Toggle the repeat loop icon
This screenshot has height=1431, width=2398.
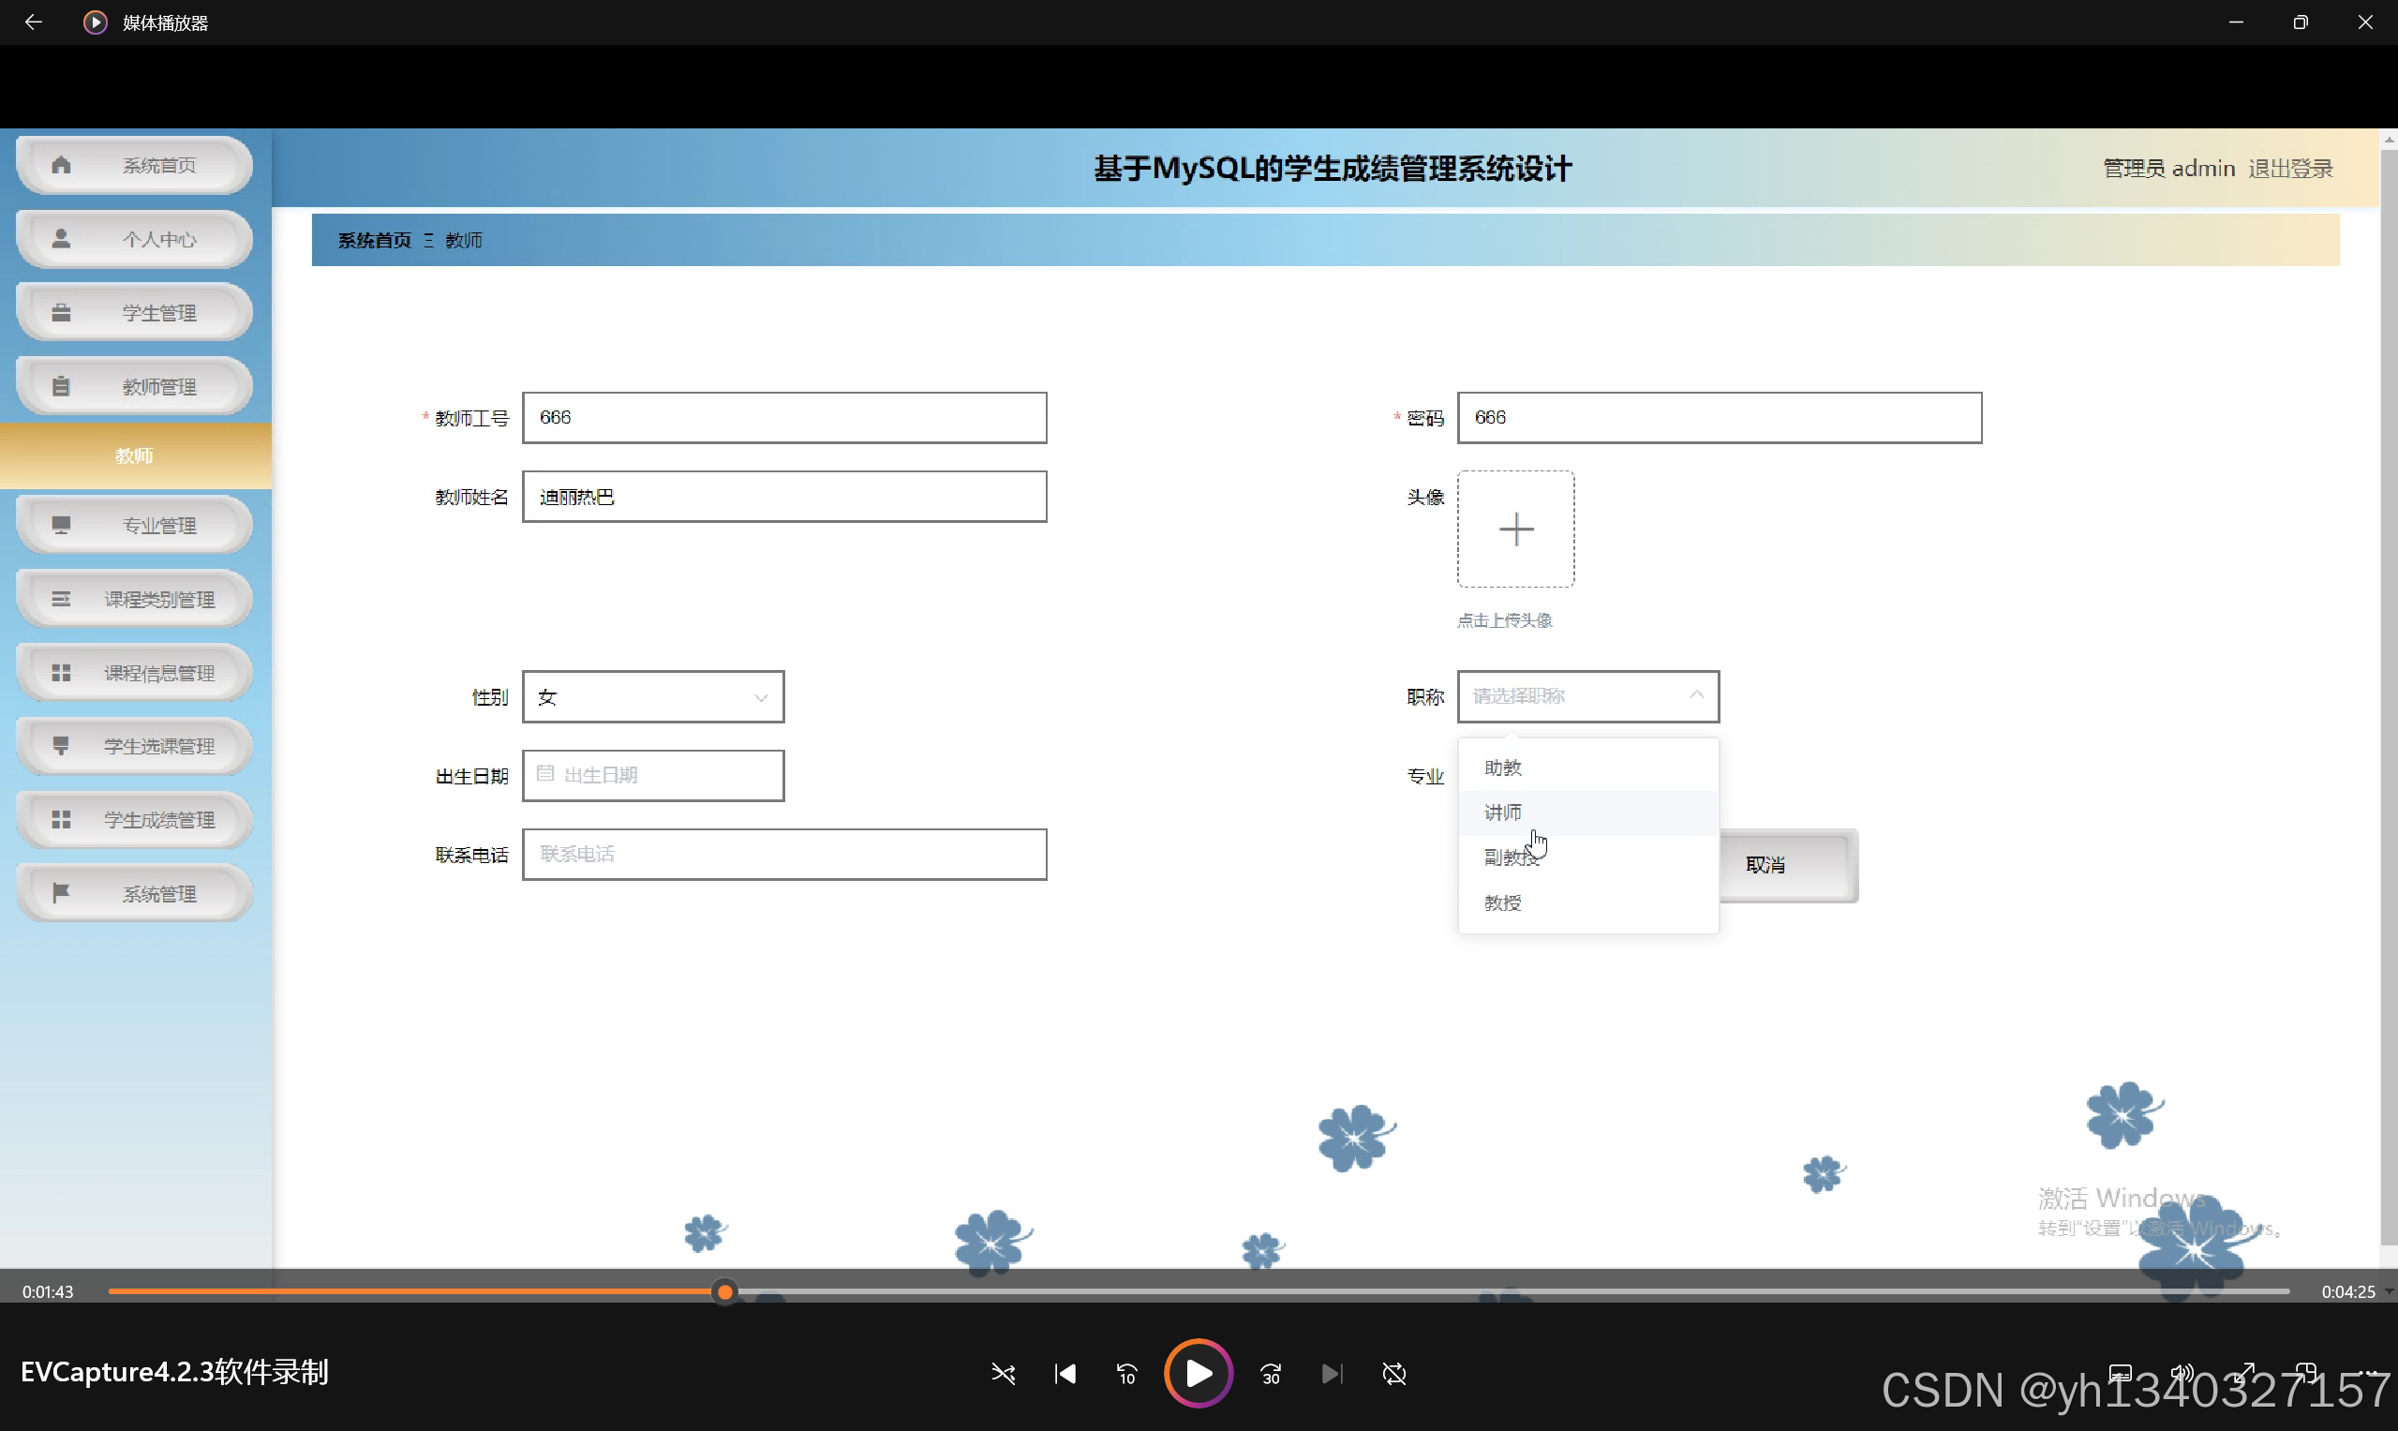tap(1393, 1373)
